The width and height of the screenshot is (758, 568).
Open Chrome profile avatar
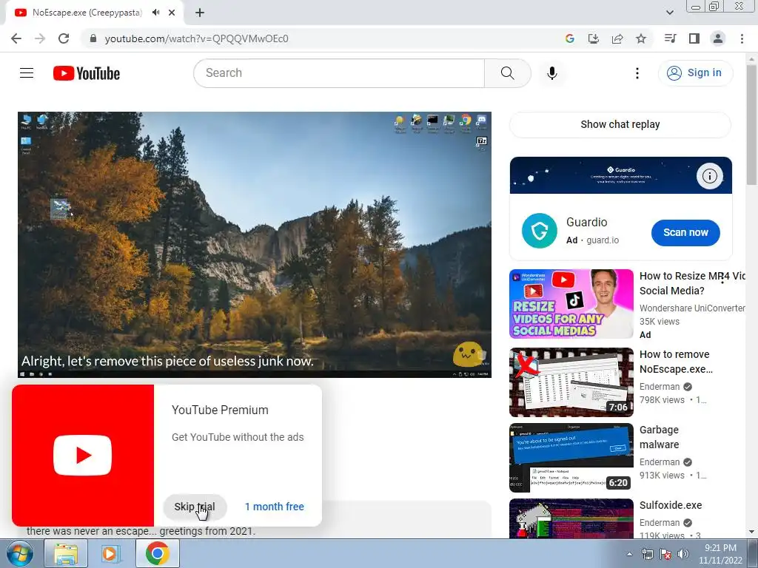click(718, 38)
